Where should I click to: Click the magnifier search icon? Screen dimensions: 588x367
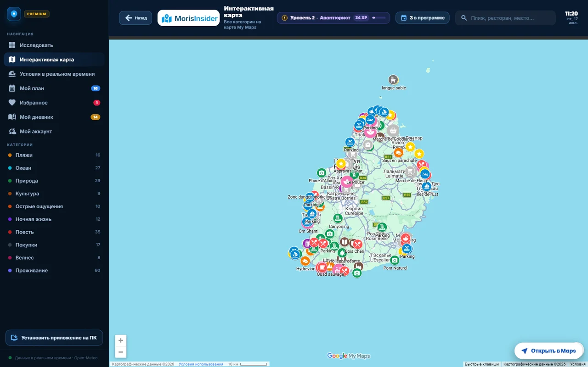point(464,18)
